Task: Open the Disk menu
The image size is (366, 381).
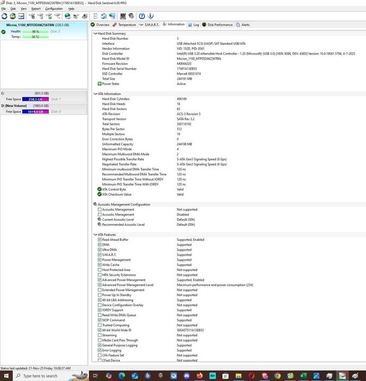Action: click(x=13, y=9)
